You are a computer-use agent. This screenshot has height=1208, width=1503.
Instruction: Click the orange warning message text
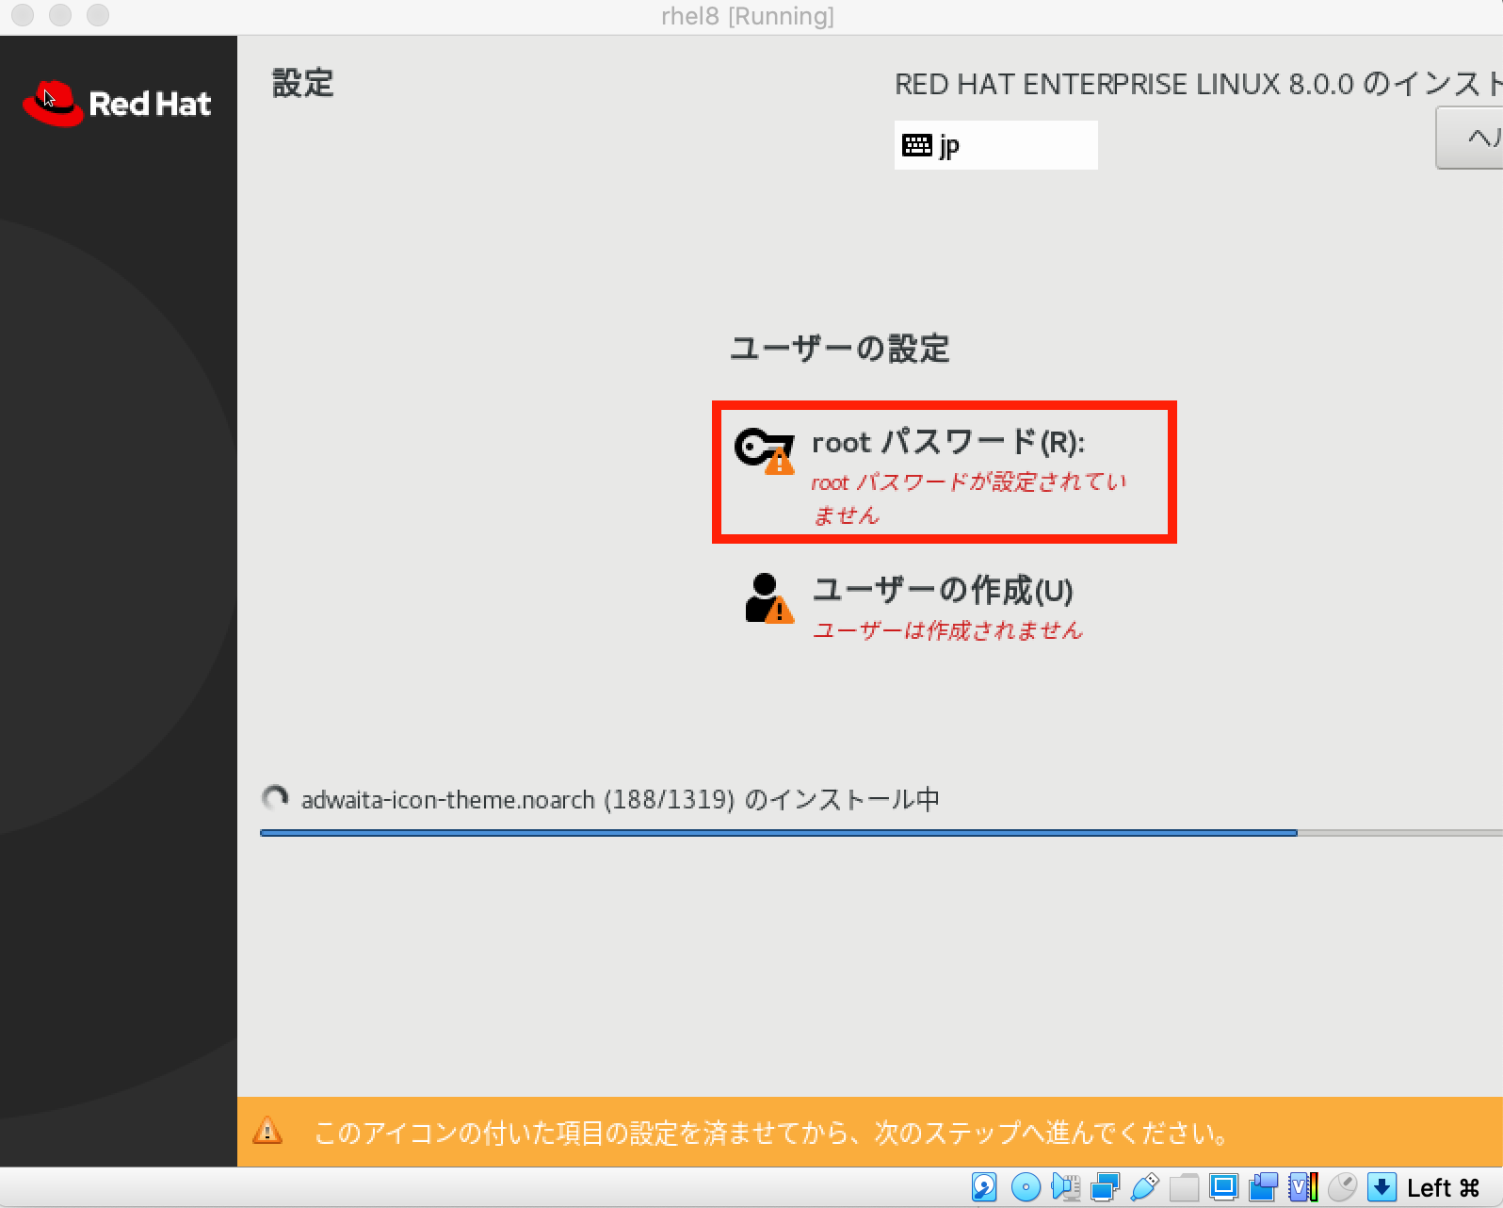(772, 1132)
